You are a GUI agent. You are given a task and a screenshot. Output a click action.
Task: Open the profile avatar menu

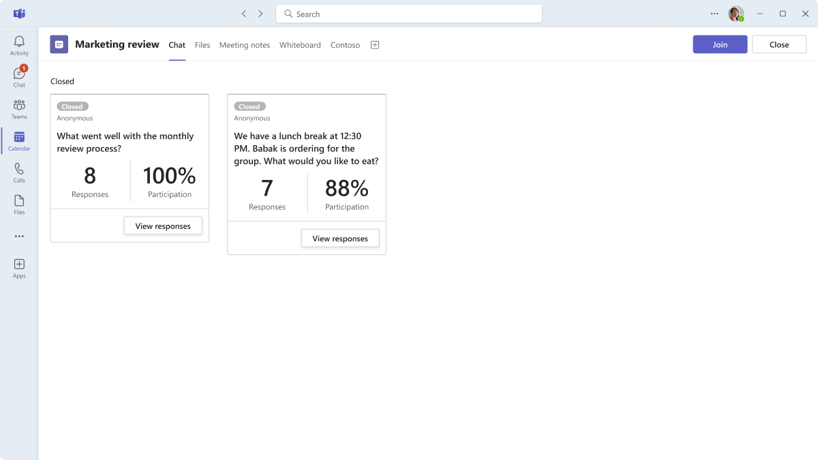[x=736, y=14]
